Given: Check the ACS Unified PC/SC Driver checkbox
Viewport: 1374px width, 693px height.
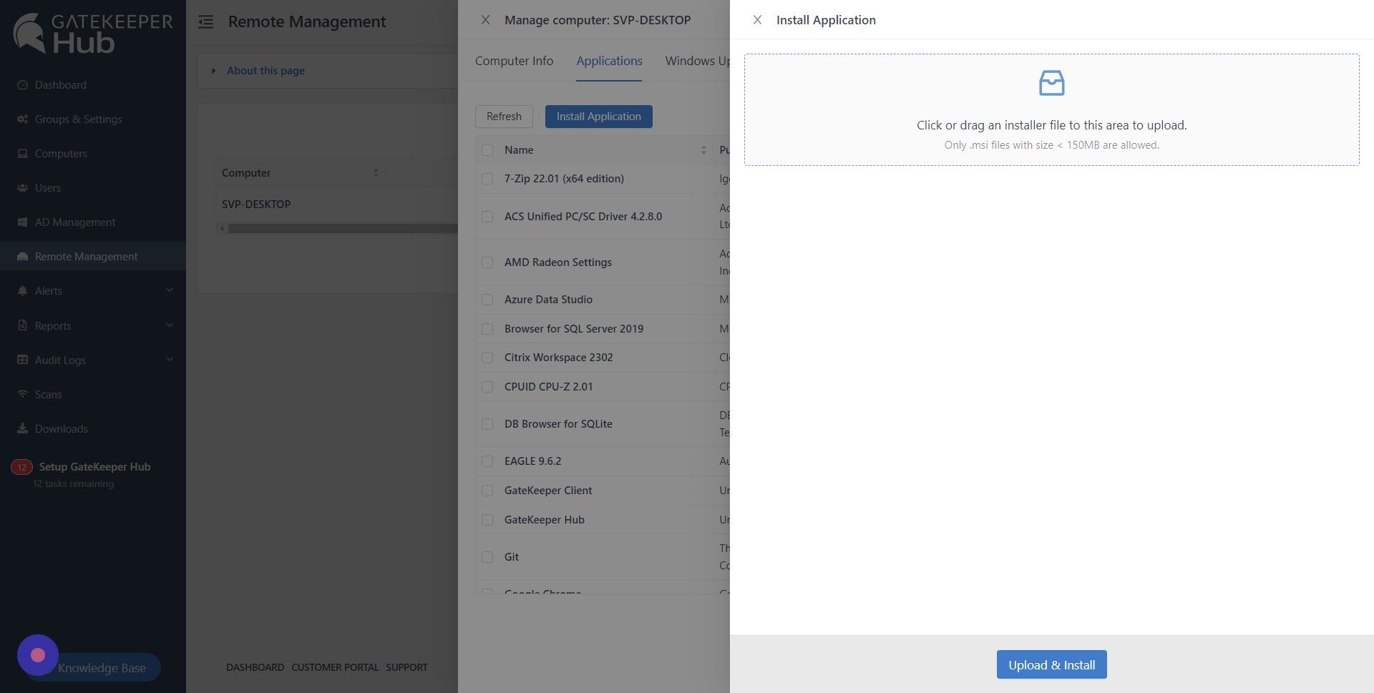Looking at the screenshot, I should 487,216.
